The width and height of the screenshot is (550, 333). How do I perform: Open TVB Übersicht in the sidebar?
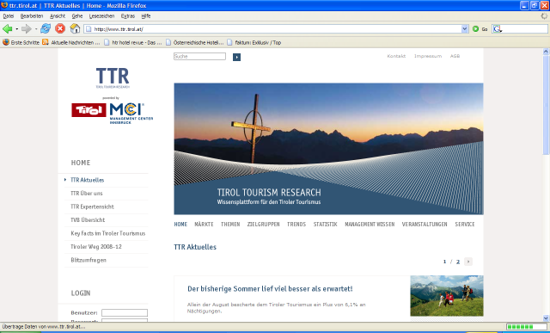pos(88,220)
